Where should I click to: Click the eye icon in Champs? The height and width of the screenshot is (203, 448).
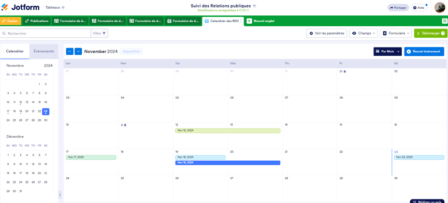click(x=354, y=34)
